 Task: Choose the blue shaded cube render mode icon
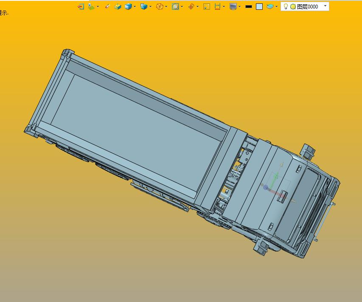click(x=128, y=7)
